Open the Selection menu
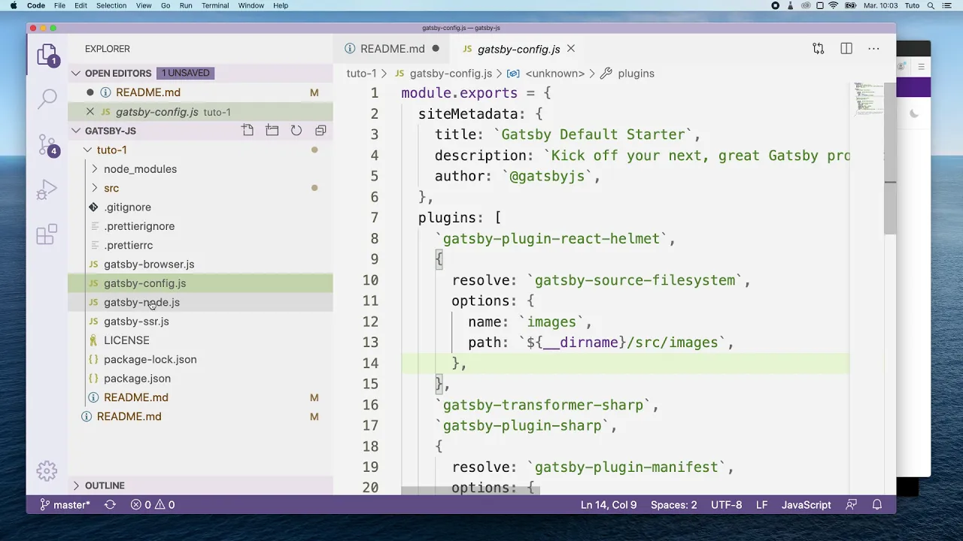963x541 pixels. (111, 5)
